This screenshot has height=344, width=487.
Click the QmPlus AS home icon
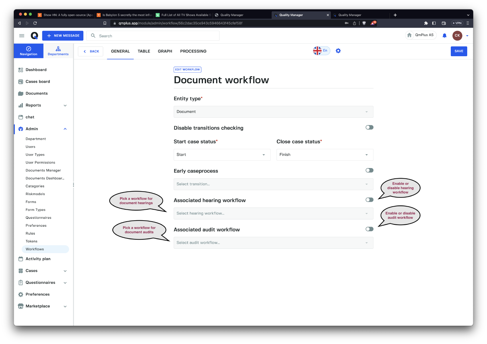[x=409, y=35]
